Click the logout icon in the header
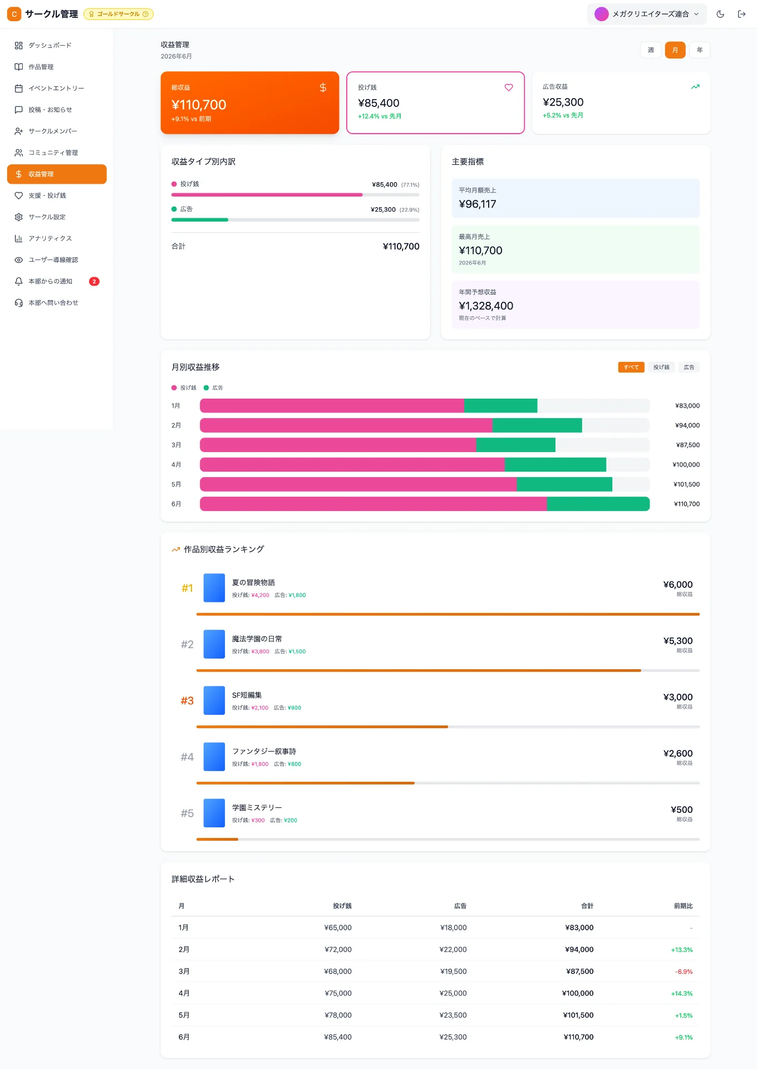This screenshot has width=757, height=1069. click(x=741, y=14)
